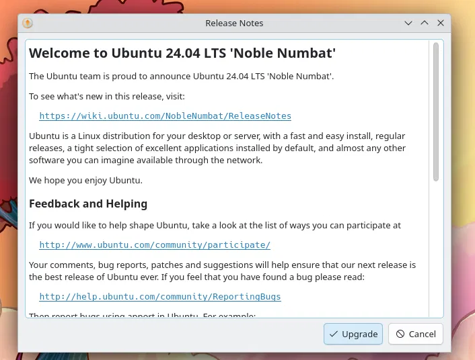Viewport: 475px width, 360px height.
Task: Click the window app icon in title bar
Action: (28, 23)
